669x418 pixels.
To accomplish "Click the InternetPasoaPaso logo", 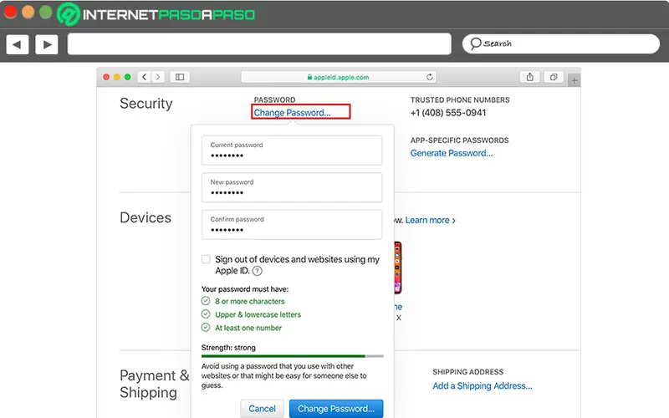I will click(x=156, y=14).
